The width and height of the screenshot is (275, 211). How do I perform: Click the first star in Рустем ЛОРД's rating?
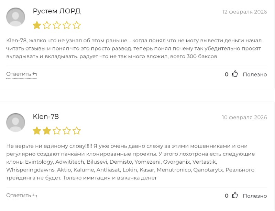click(37, 25)
